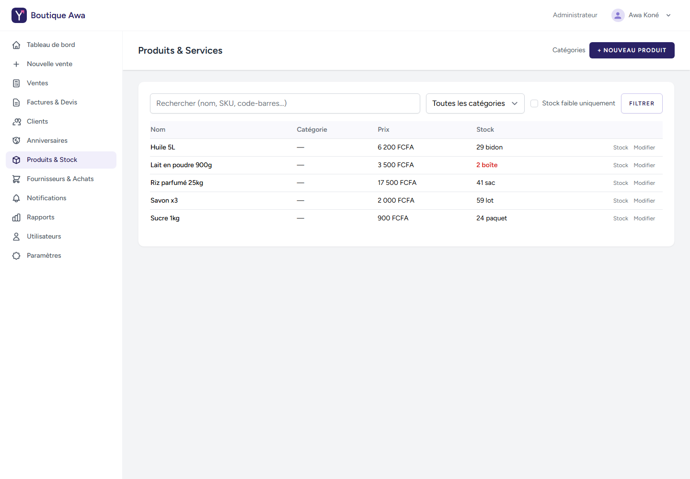Image resolution: width=690 pixels, height=479 pixels.
Task: Click the 'Riz parfumé 25kg' product name
Action: click(177, 183)
